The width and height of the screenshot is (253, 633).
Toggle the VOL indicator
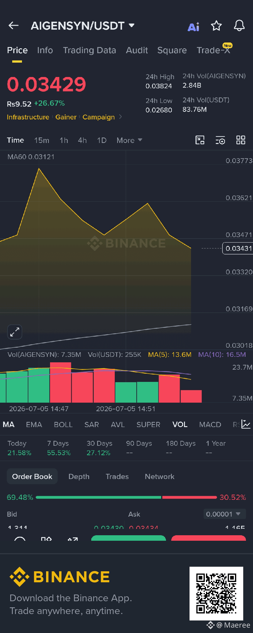pos(180,424)
